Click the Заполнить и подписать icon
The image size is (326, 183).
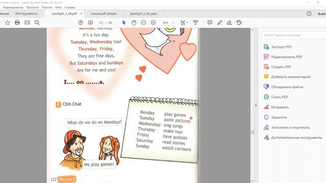click(x=266, y=127)
